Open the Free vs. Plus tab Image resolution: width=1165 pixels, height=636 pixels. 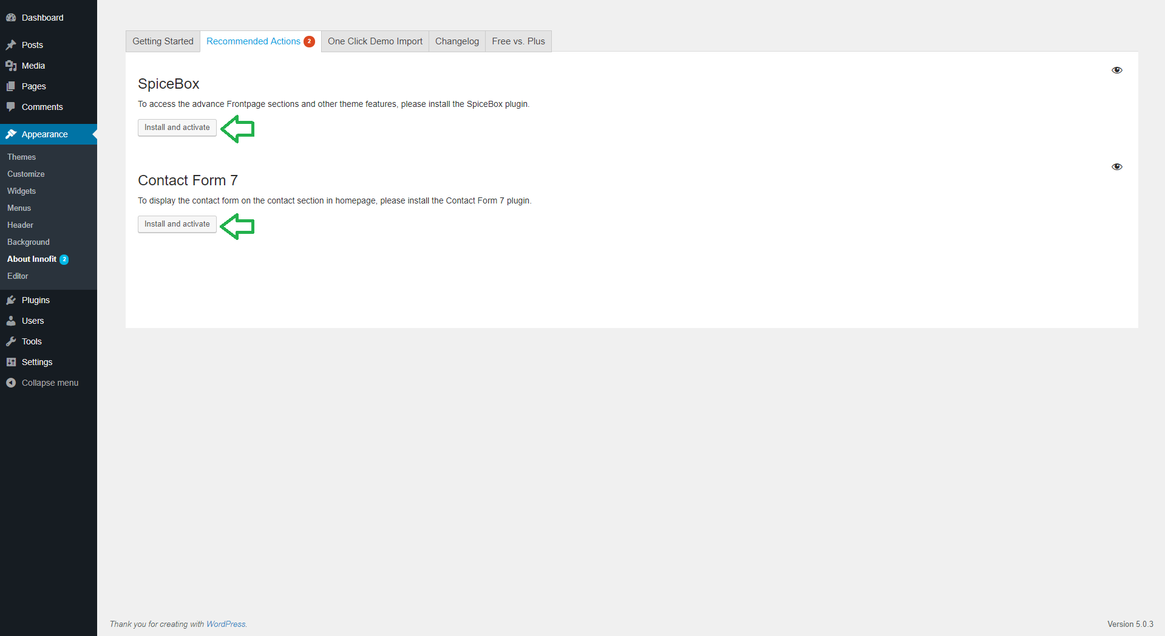pyautogui.click(x=518, y=41)
